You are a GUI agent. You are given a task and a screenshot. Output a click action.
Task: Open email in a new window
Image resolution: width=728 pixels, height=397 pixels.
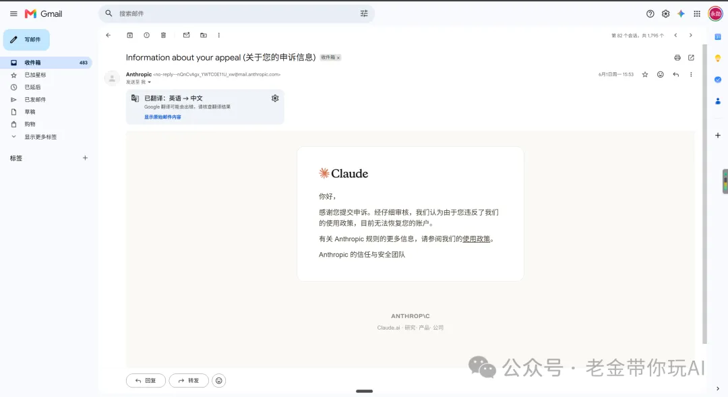[x=691, y=57]
